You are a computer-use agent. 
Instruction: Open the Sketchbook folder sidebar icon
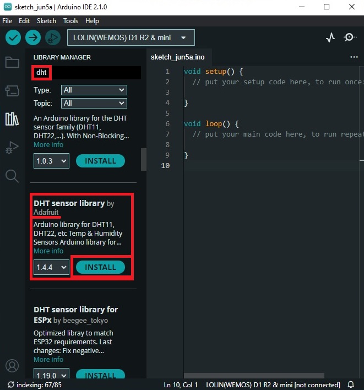[x=12, y=62]
